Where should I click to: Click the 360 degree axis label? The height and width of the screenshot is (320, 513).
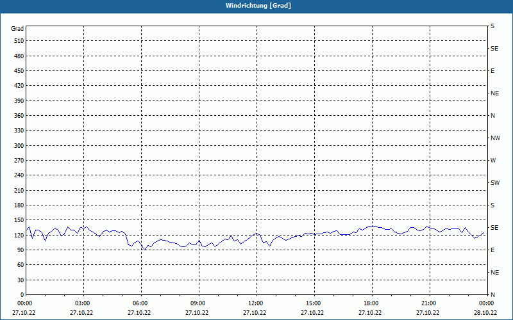19,116
